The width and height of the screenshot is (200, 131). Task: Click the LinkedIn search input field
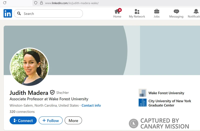(x=48, y=13)
